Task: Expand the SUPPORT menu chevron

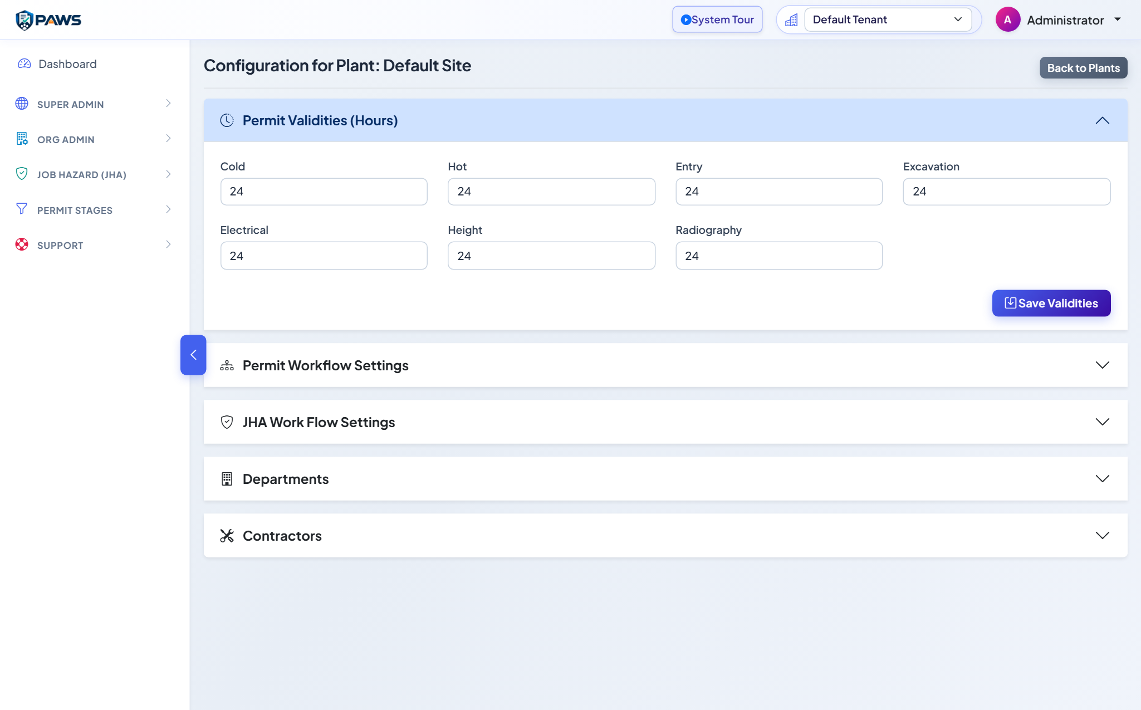Action: 168,244
